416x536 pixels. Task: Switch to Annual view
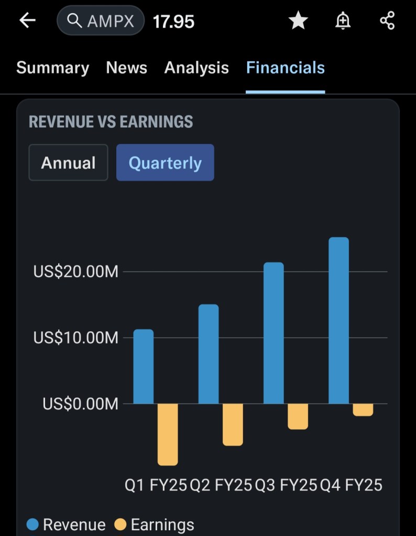point(68,163)
